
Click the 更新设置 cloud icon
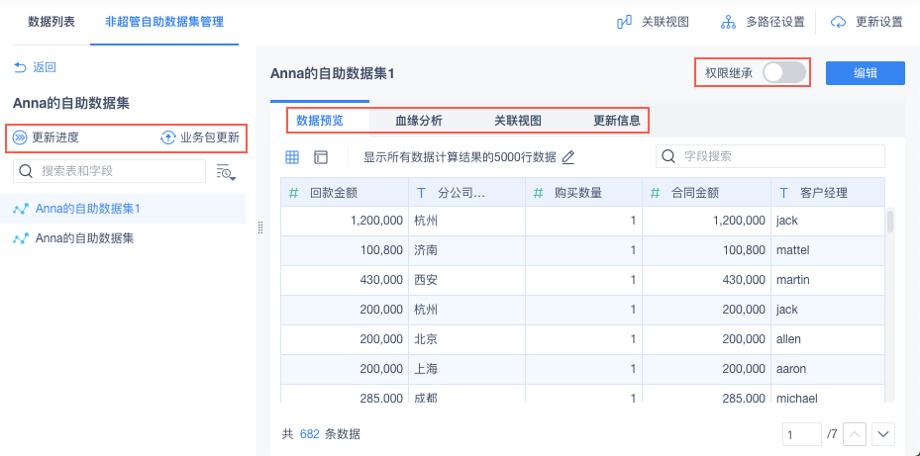(839, 22)
